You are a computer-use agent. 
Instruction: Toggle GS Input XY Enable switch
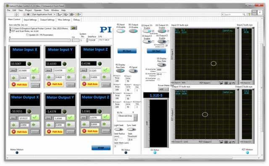click(x=147, y=31)
